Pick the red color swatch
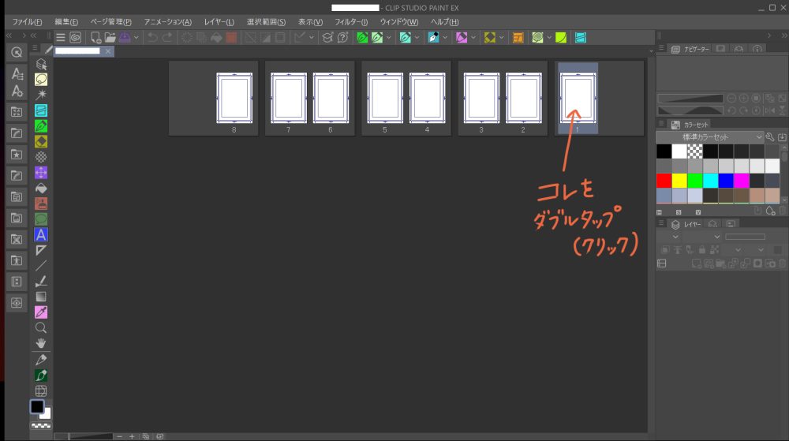Viewport: 789px width, 441px height. tap(664, 180)
